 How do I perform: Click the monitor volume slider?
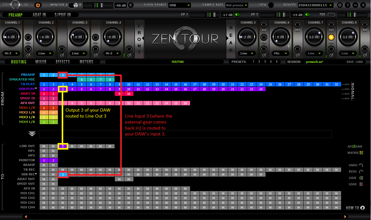tap(98, 5)
